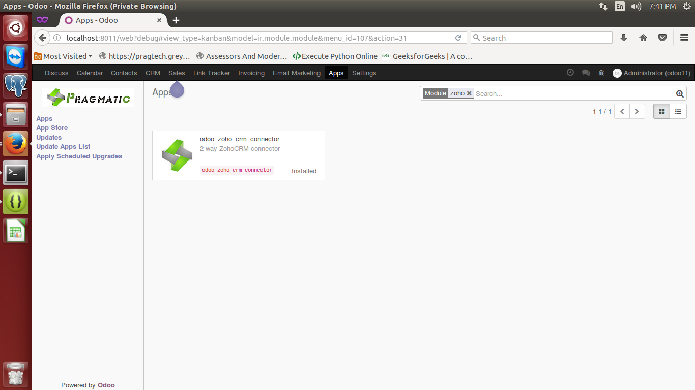The image size is (695, 390).
Task: Open Files manager from the dock
Action: pyautogui.click(x=16, y=114)
